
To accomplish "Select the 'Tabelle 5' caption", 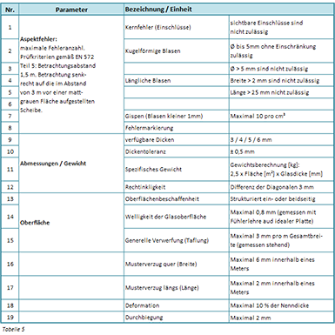I will coord(13,330).
